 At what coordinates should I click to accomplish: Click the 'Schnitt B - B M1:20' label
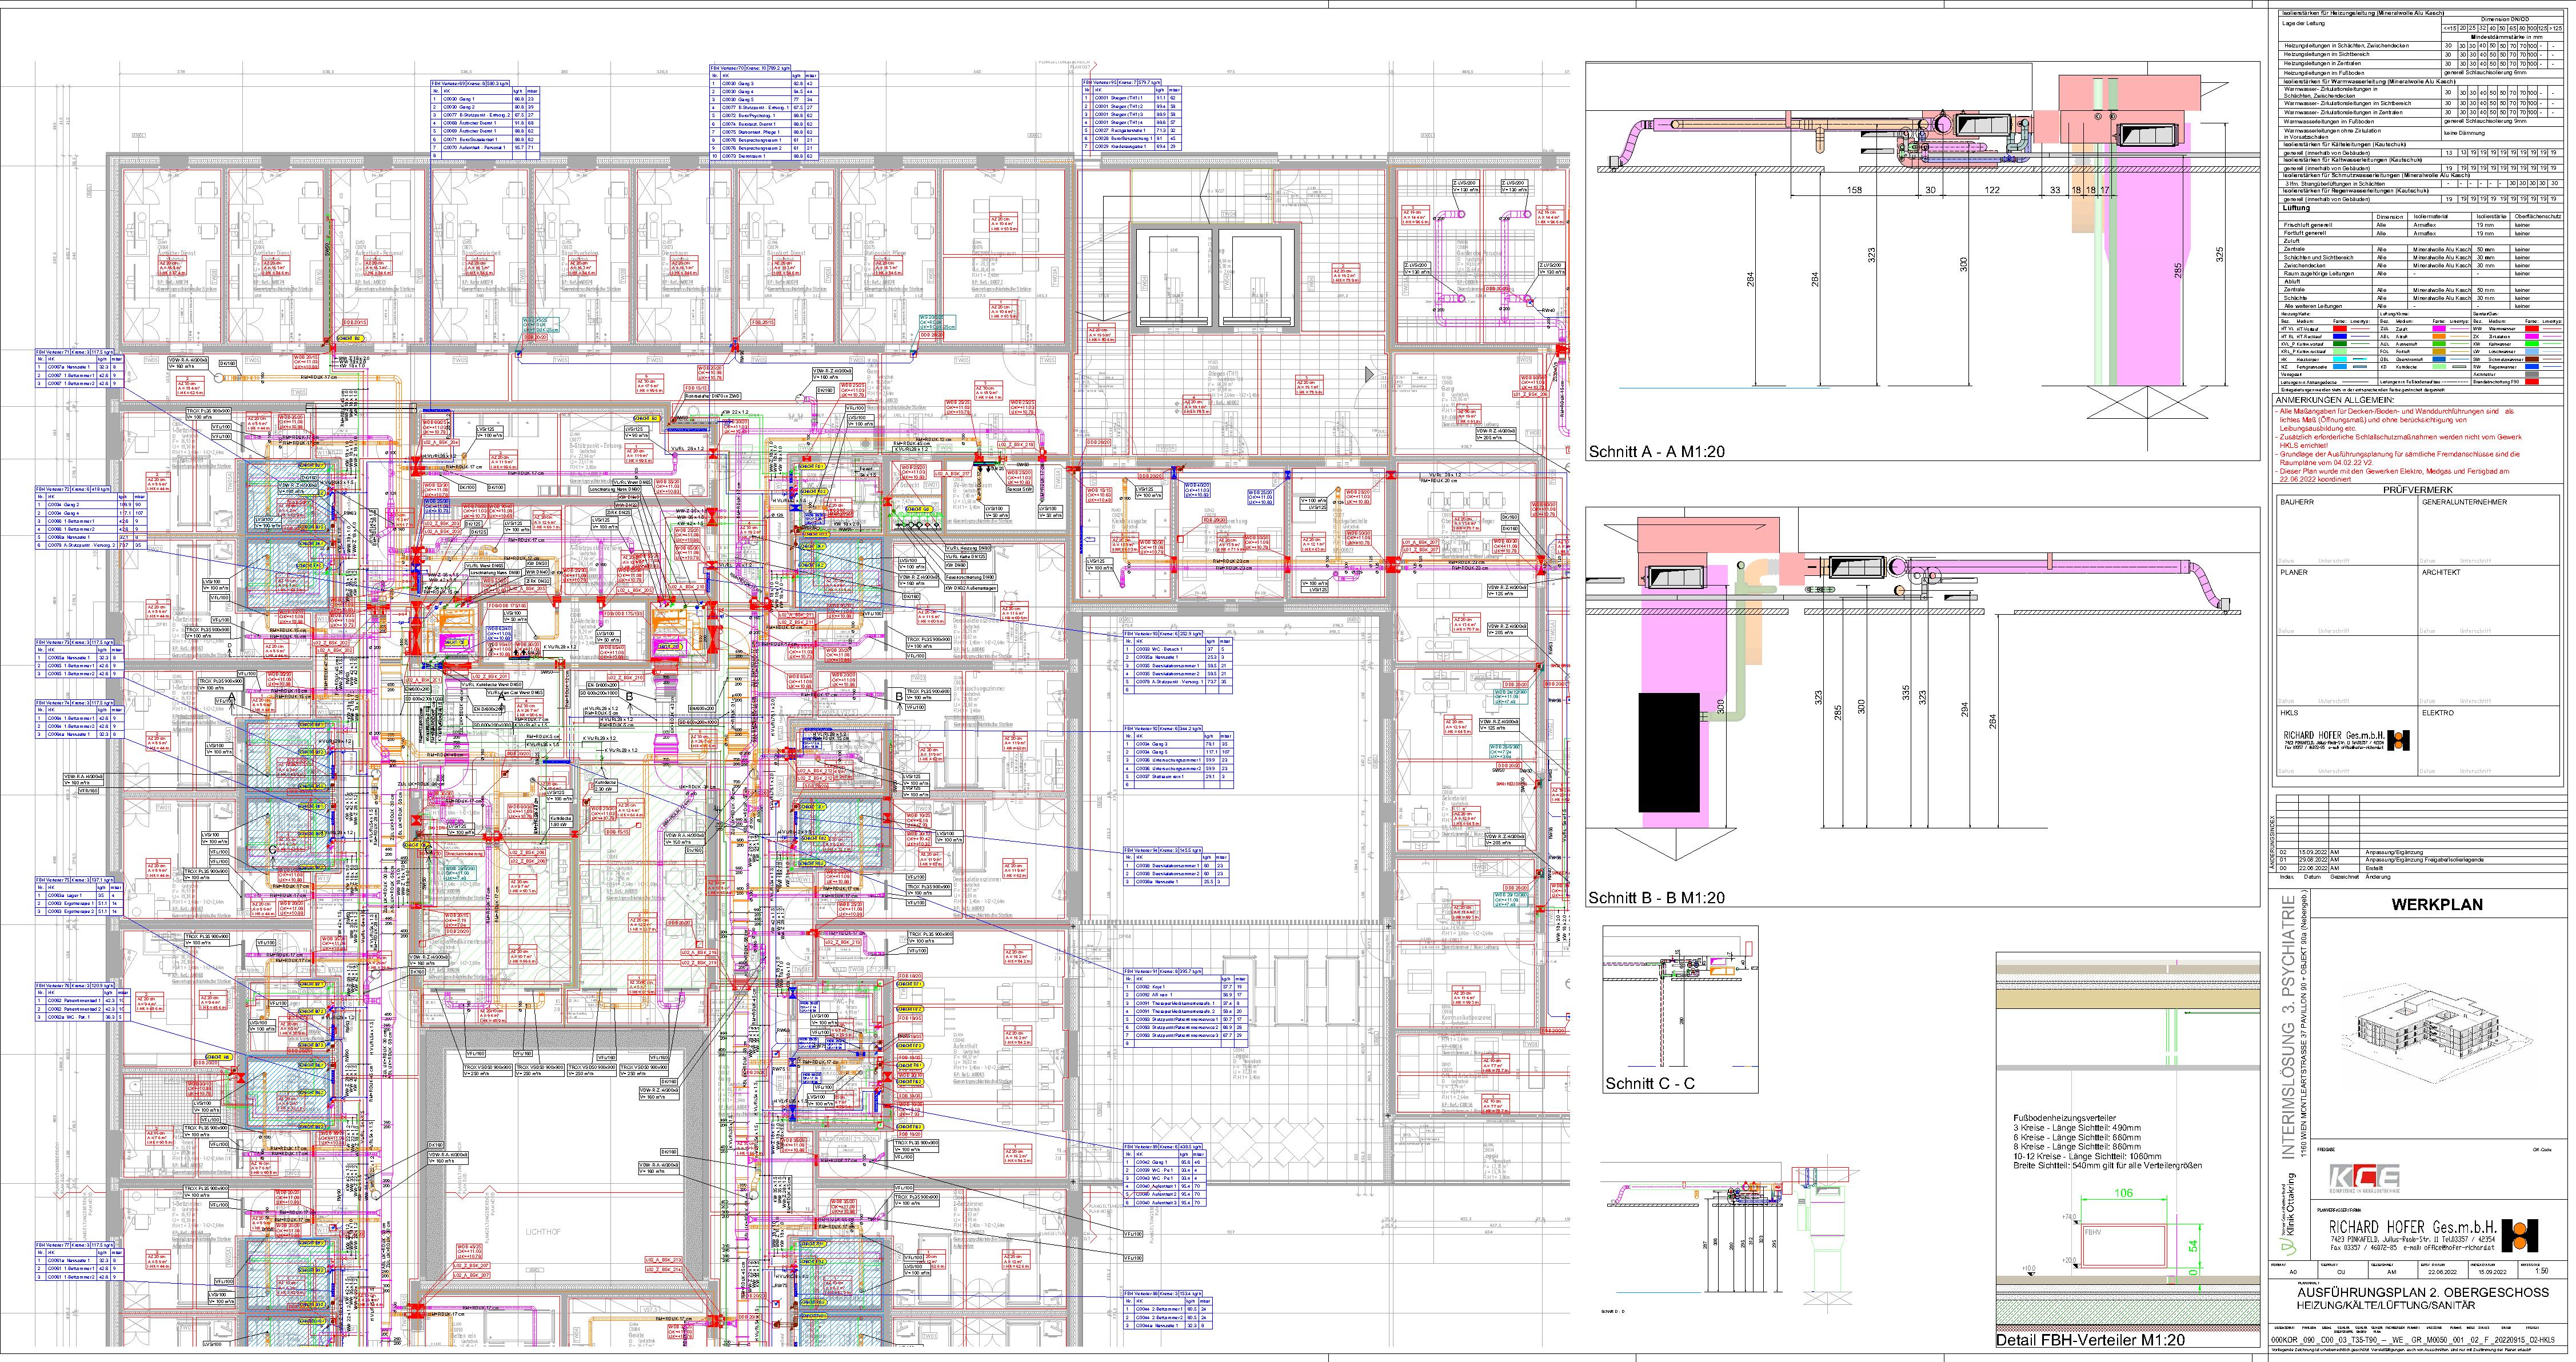click(x=1656, y=898)
